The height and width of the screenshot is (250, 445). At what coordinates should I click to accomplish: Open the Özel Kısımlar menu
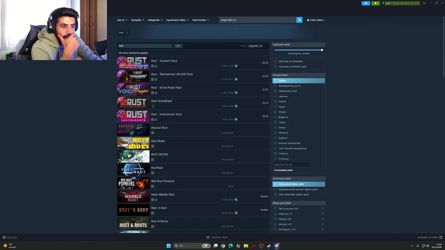pyautogui.click(x=201, y=20)
